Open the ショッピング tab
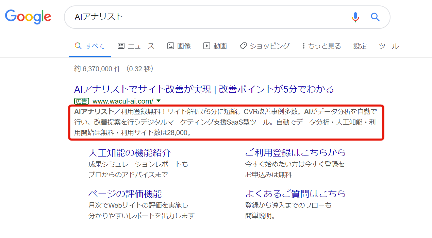 (265, 46)
